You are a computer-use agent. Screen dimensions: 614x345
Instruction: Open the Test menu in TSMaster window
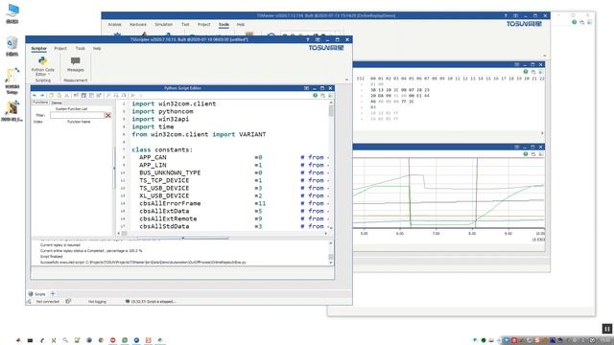pos(185,24)
